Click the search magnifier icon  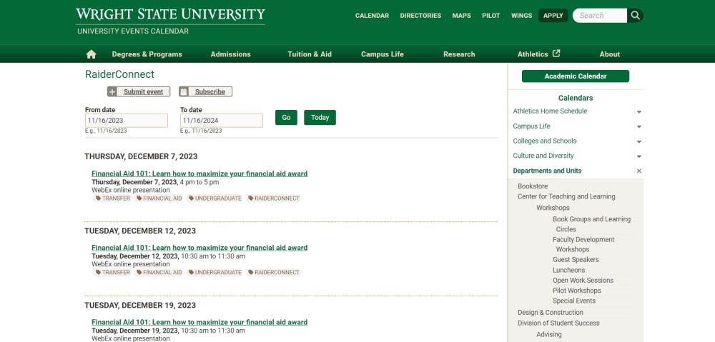[635, 16]
